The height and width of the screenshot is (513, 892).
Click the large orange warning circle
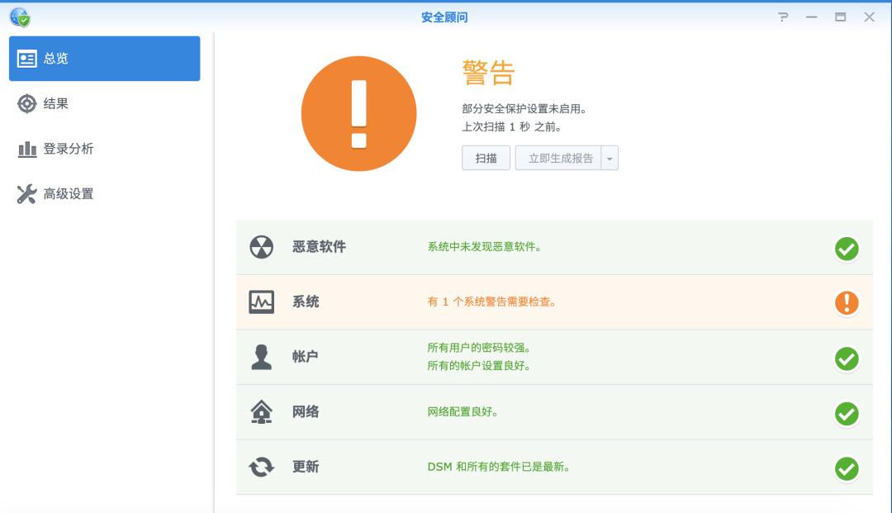359,115
